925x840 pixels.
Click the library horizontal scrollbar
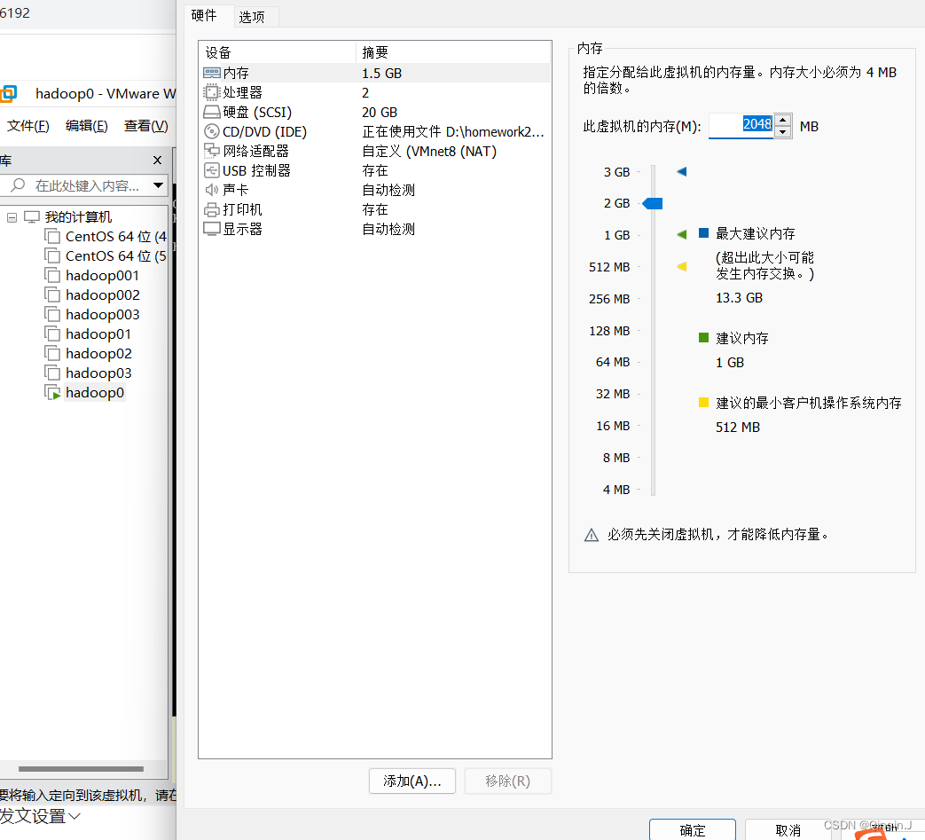point(82,769)
